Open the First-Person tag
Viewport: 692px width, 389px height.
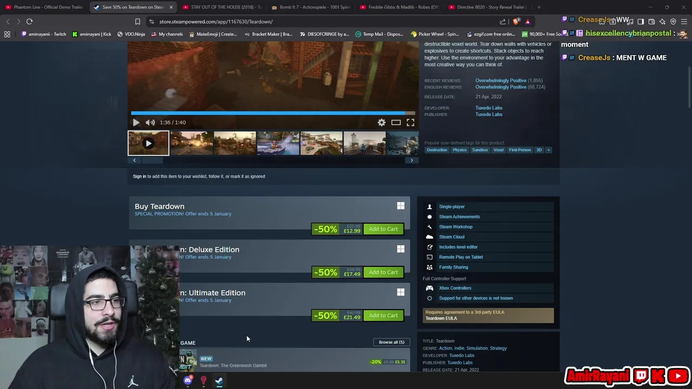(x=520, y=150)
